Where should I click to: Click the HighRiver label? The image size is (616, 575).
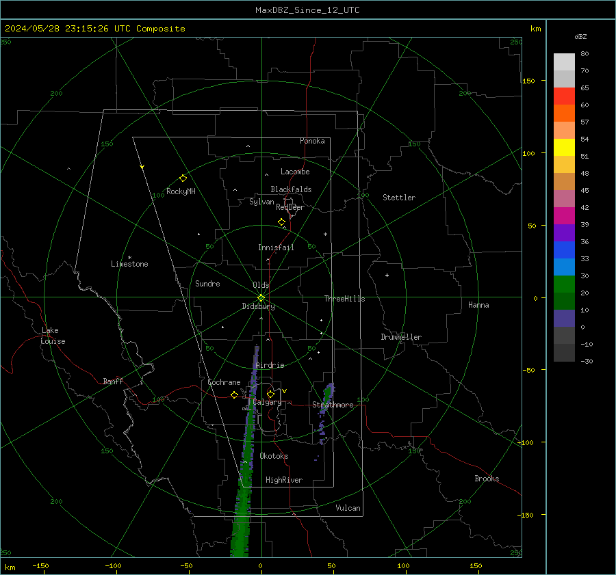pos(284,480)
